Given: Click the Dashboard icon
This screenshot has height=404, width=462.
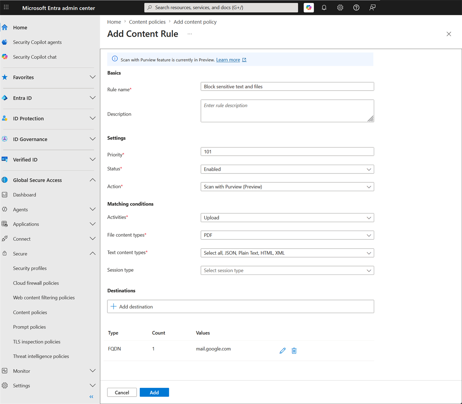Looking at the screenshot, I should point(5,195).
